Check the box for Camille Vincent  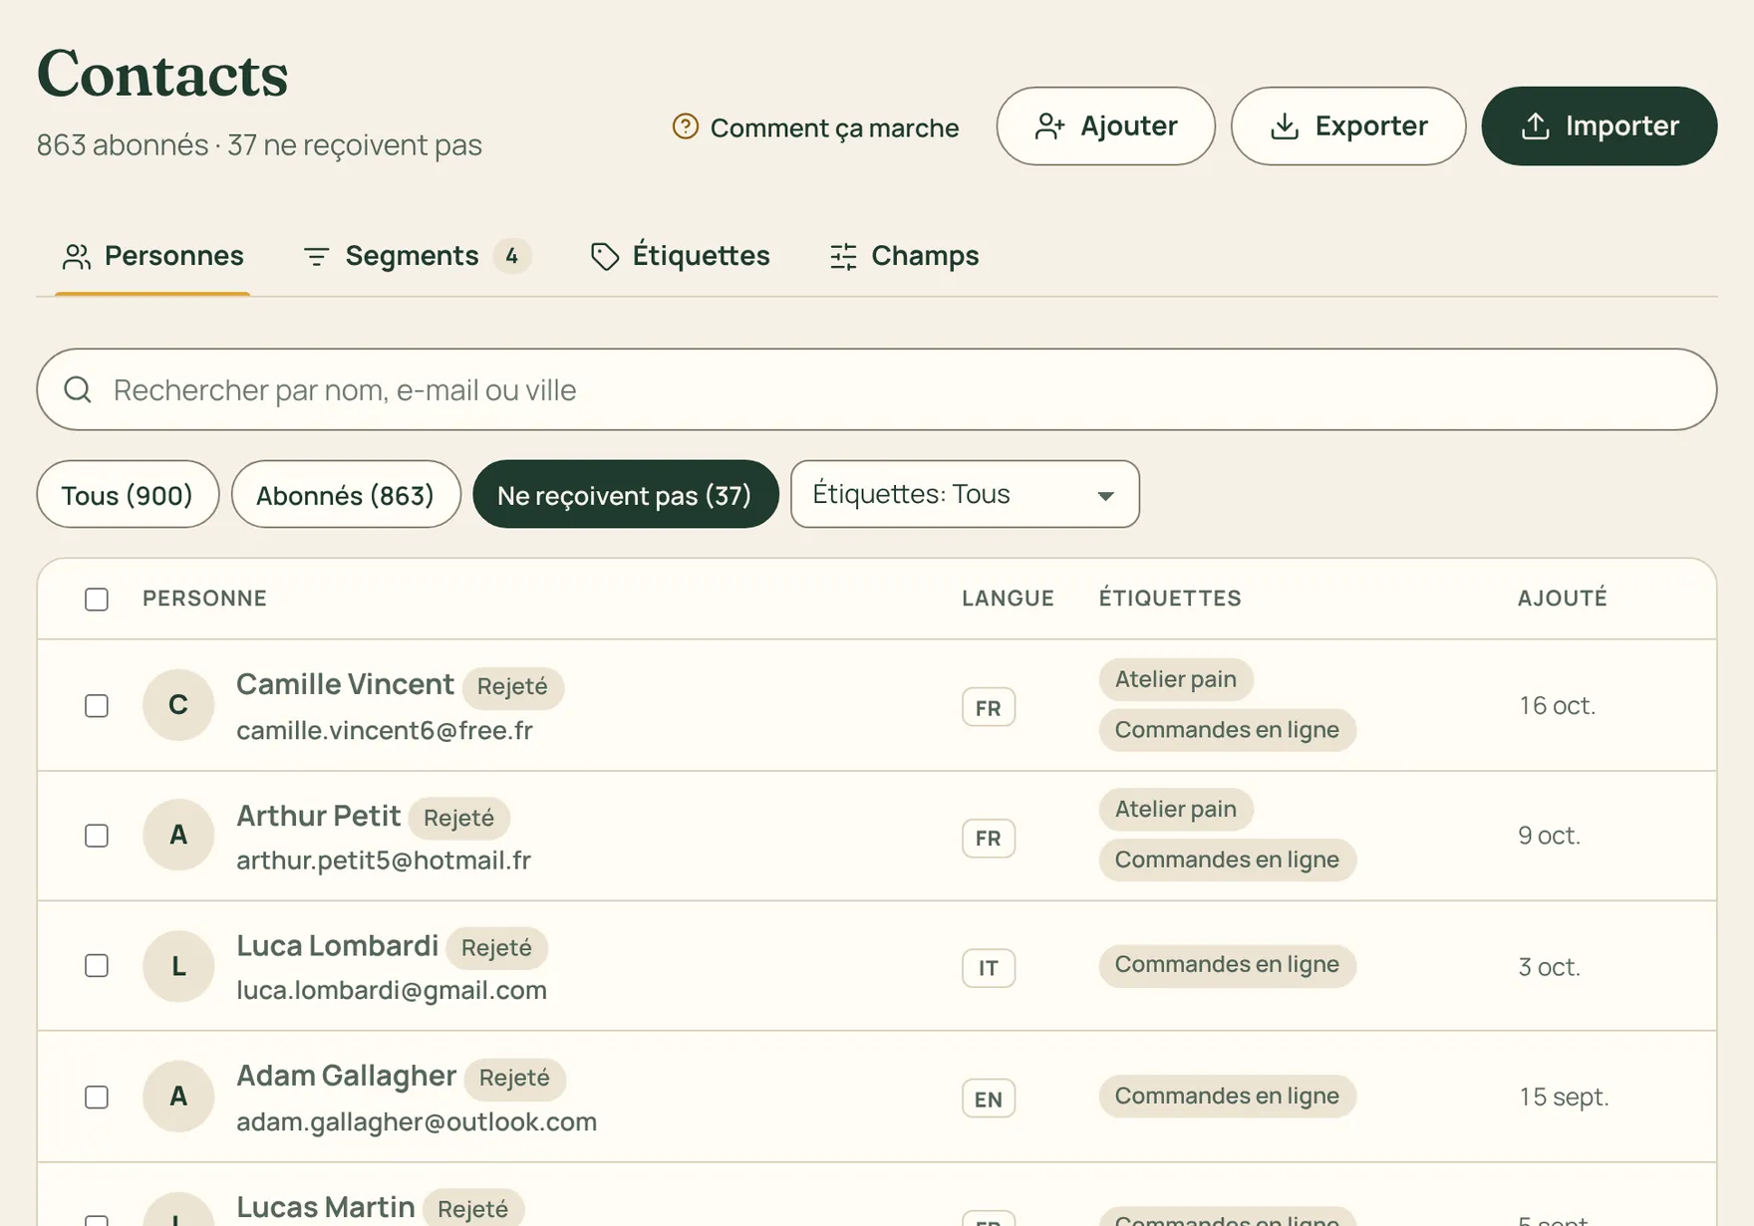pyautogui.click(x=97, y=706)
